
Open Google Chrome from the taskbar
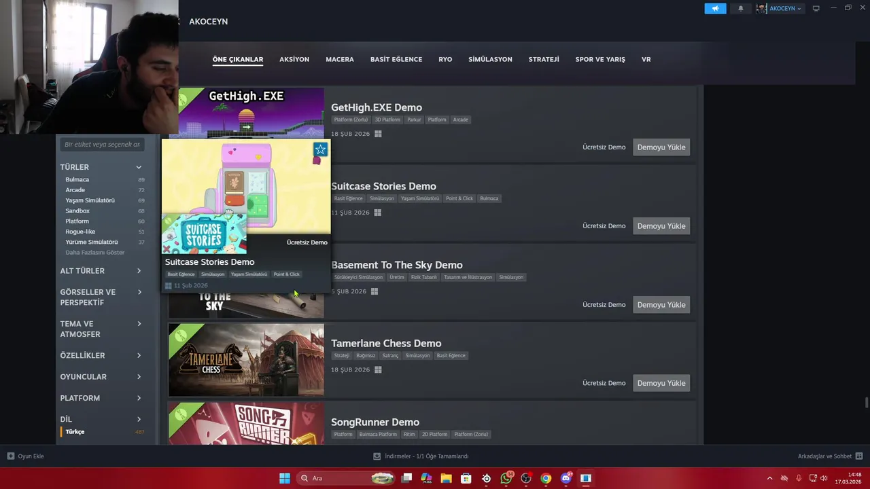546,478
